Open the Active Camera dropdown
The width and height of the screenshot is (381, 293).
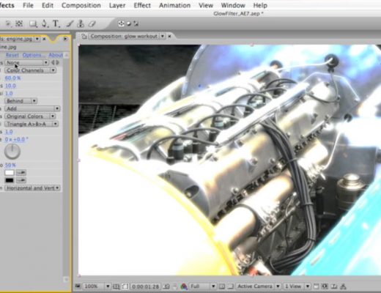258,286
